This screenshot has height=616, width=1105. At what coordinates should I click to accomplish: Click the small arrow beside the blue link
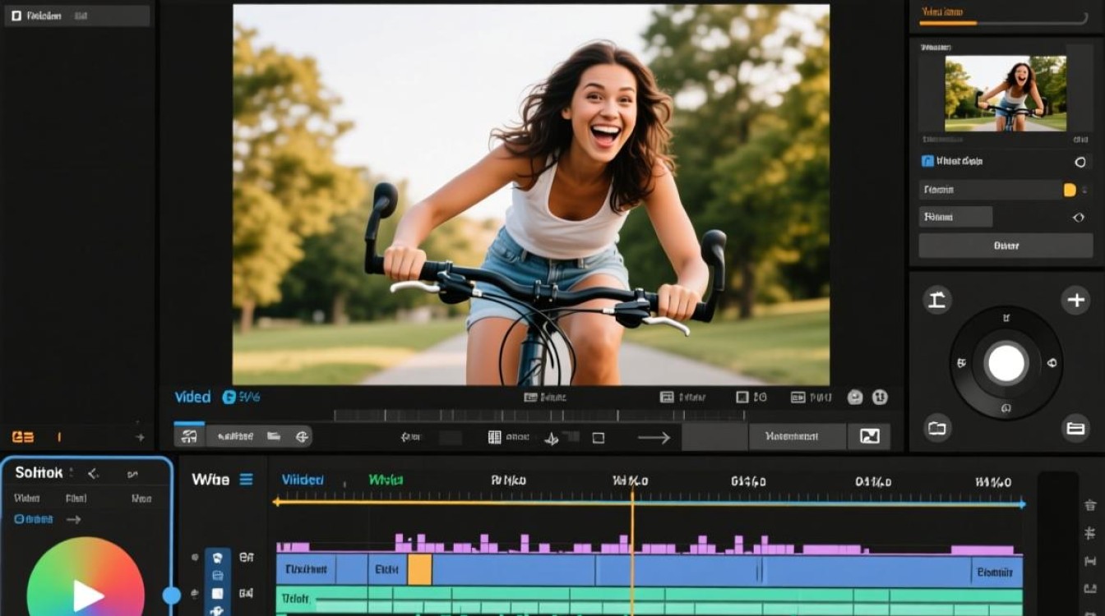73,519
